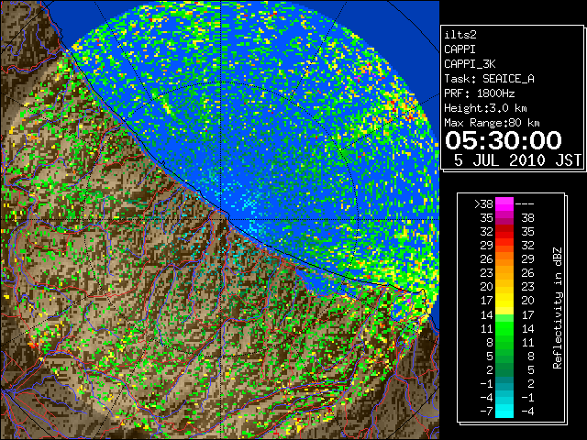Screen dimensions: 587x440
Task: Select the "---" legend upper-bound label
Action: tap(525, 204)
